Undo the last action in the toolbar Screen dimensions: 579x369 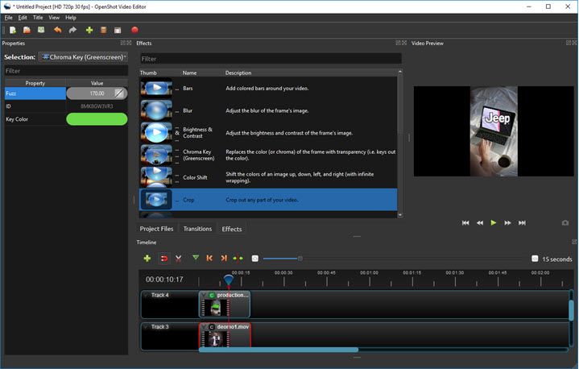pyautogui.click(x=57, y=30)
